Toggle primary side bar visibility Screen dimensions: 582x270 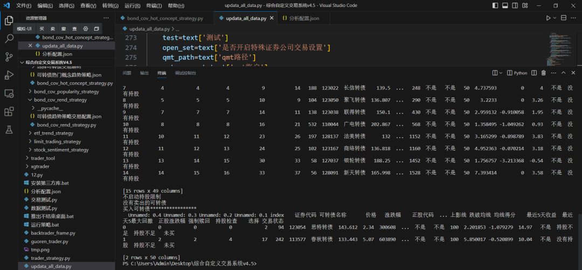coord(495,5)
